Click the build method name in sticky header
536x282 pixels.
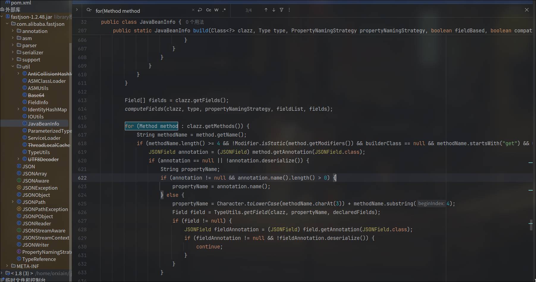200,31
